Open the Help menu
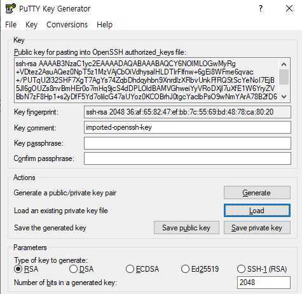Screen dimensions: 302x294 pos(104,25)
